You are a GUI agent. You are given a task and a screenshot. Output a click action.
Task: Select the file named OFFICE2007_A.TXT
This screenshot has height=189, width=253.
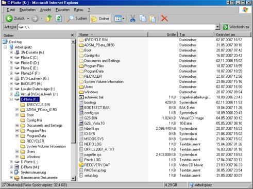99,149
